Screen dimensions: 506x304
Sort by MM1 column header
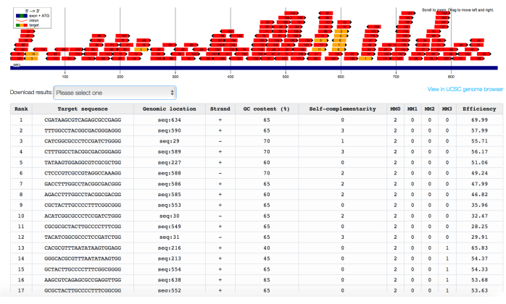point(412,109)
